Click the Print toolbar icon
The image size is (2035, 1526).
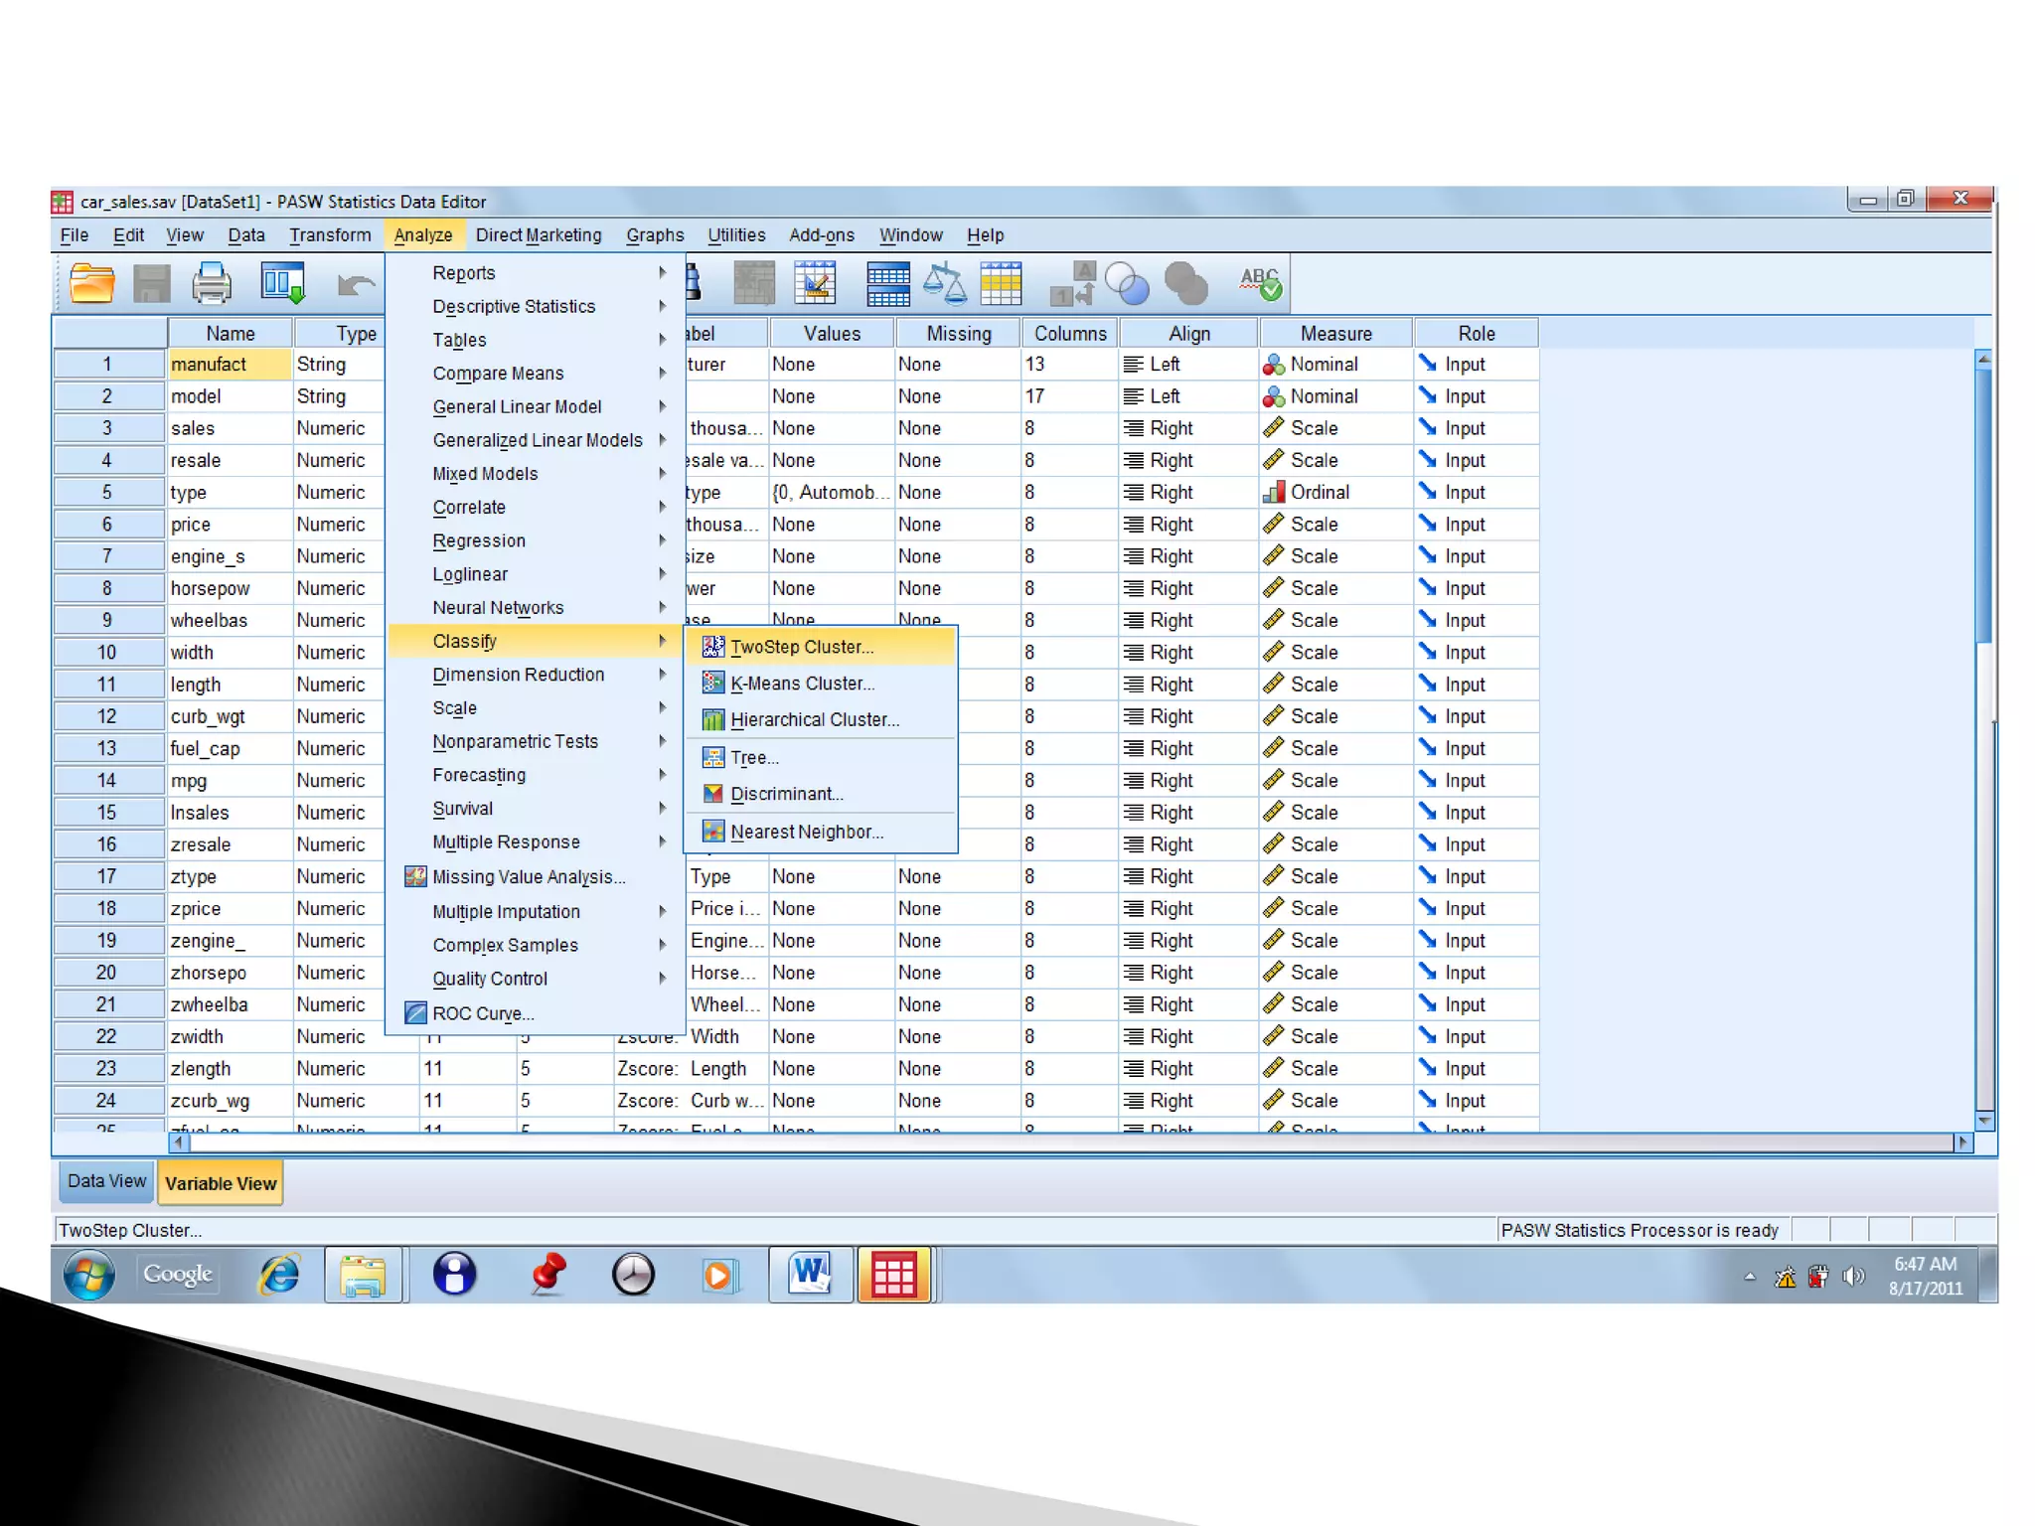click(x=212, y=284)
